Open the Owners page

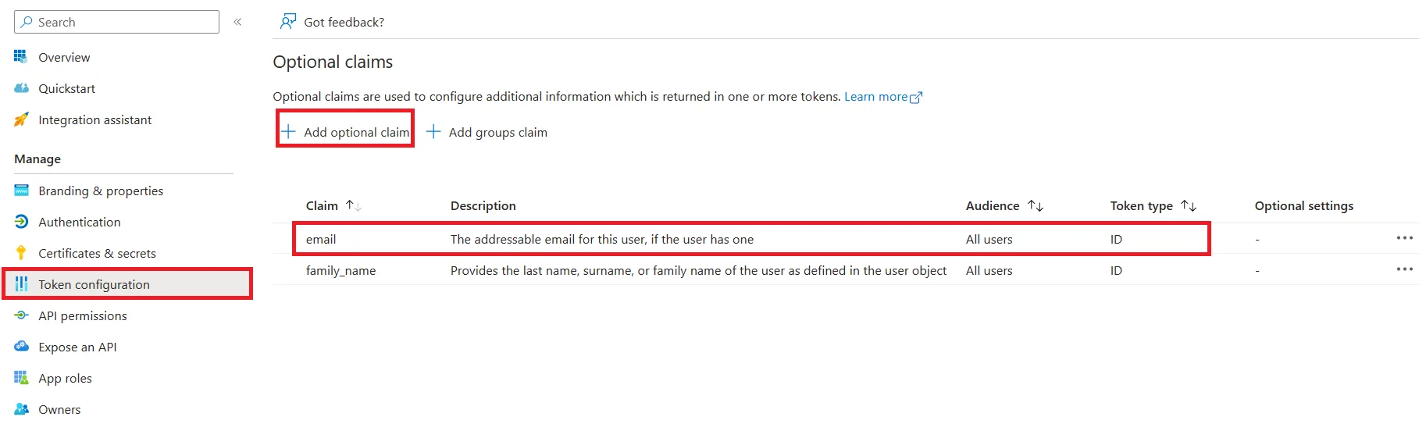[x=59, y=409]
